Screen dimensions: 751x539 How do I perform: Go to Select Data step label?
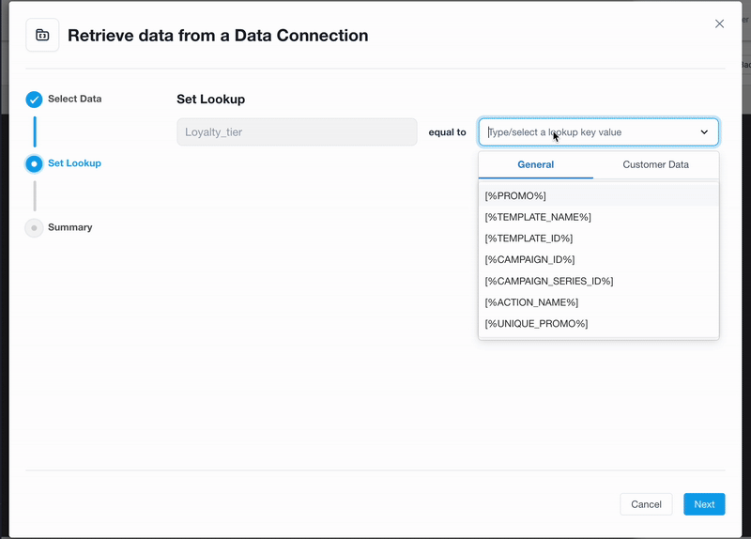[x=75, y=100]
